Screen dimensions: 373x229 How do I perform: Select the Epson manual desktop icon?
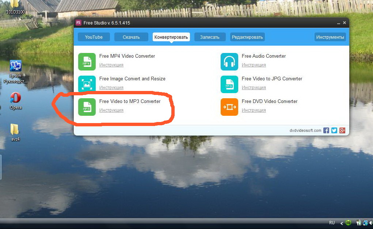(x=15, y=72)
